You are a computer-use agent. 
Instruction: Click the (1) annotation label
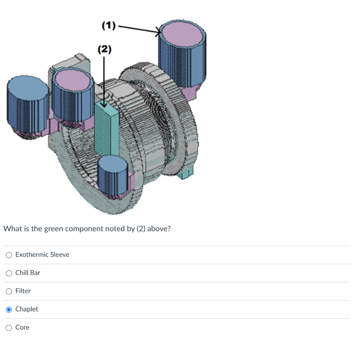109,25
